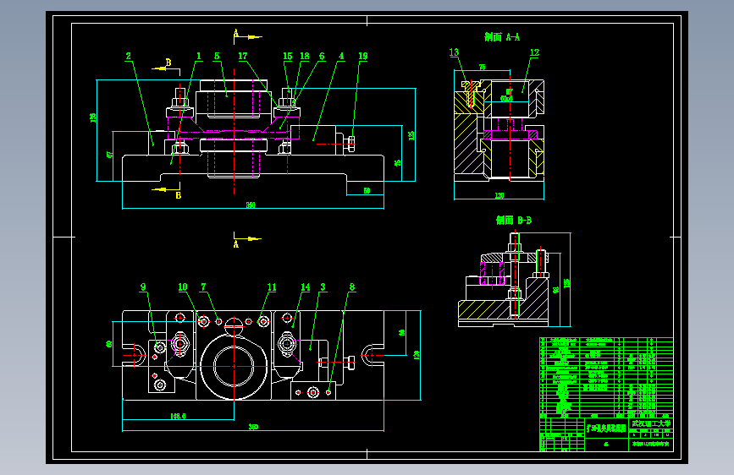
Task: Click part number 12 in section A-A
Action: click(x=534, y=53)
